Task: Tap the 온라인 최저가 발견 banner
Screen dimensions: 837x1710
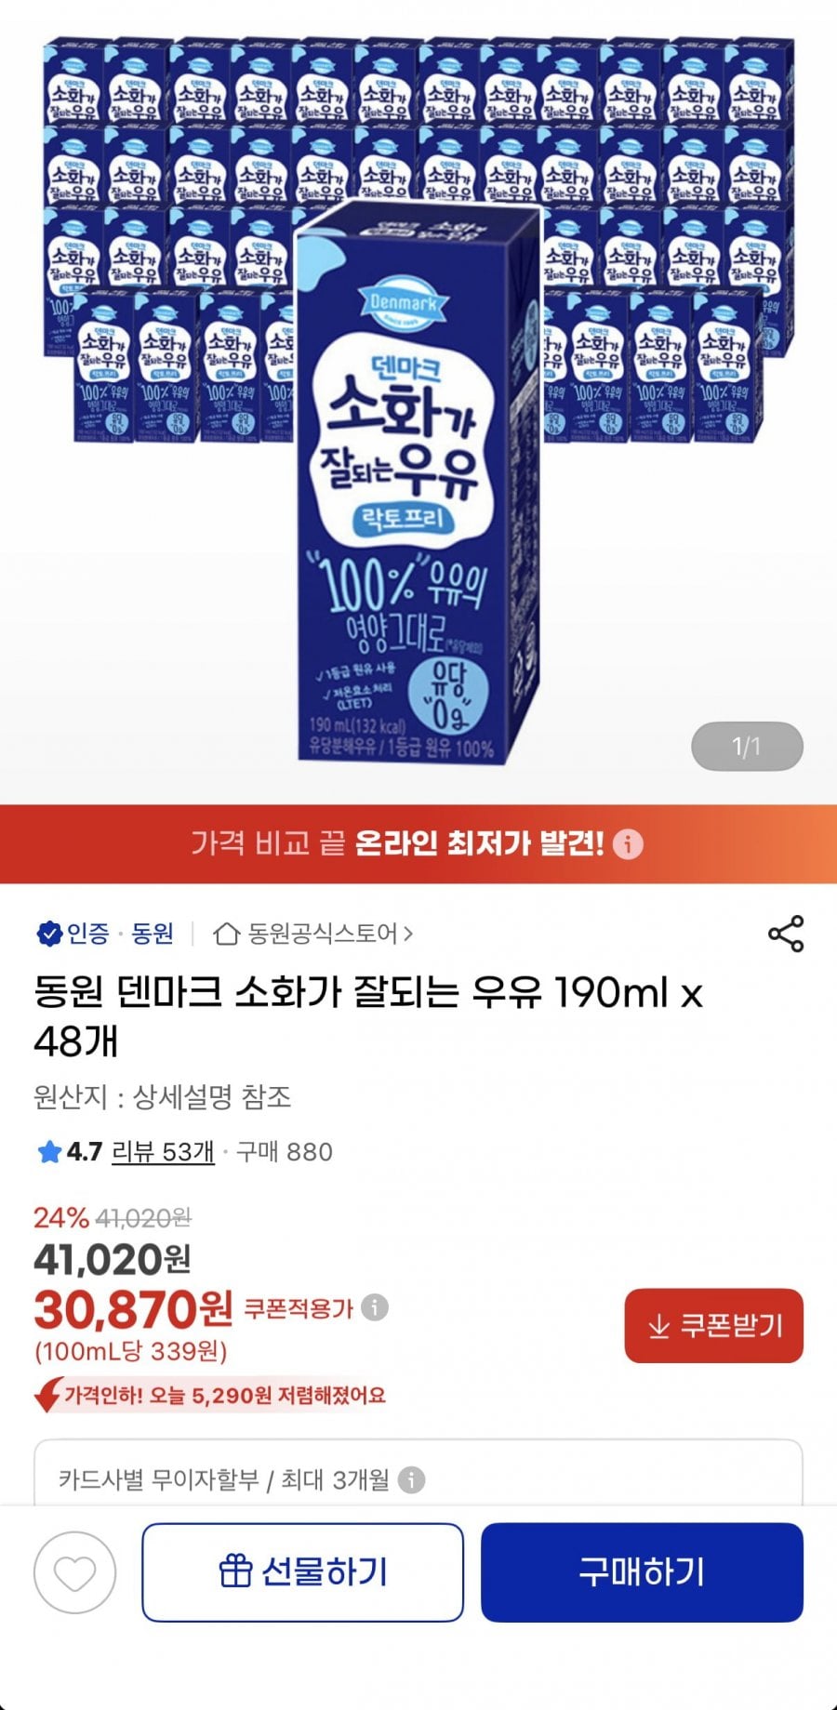Action: pyautogui.click(x=400, y=844)
